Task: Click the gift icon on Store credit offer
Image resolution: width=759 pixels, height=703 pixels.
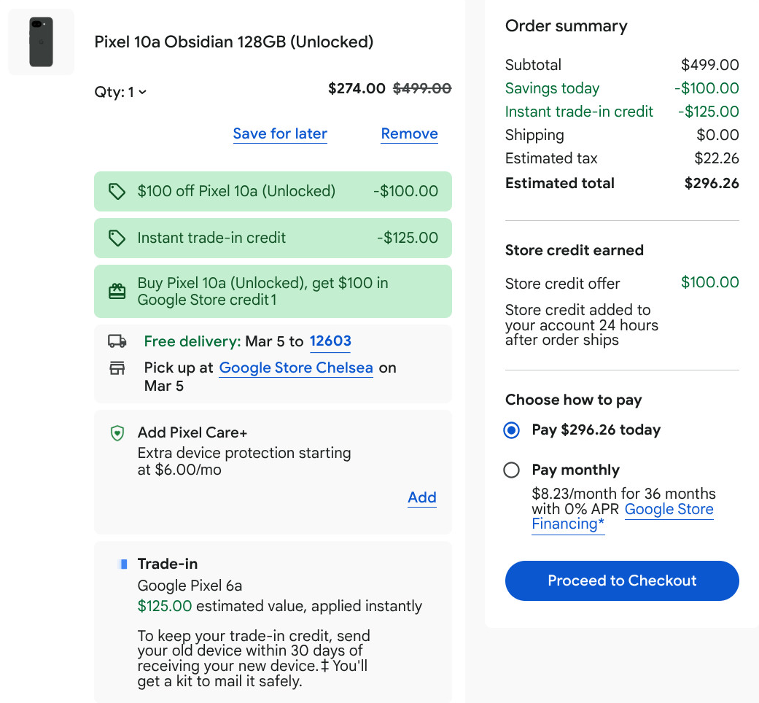Action: pyautogui.click(x=117, y=291)
